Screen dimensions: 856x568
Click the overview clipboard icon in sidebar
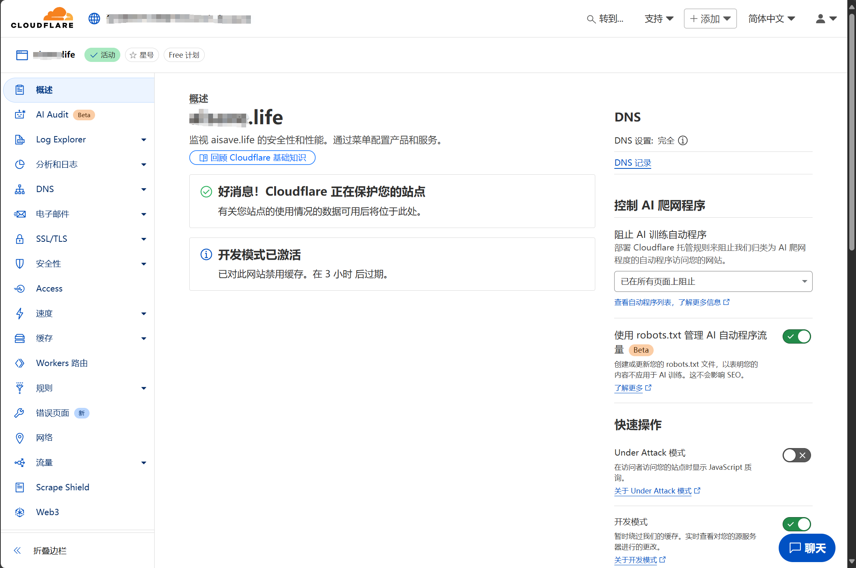point(20,90)
